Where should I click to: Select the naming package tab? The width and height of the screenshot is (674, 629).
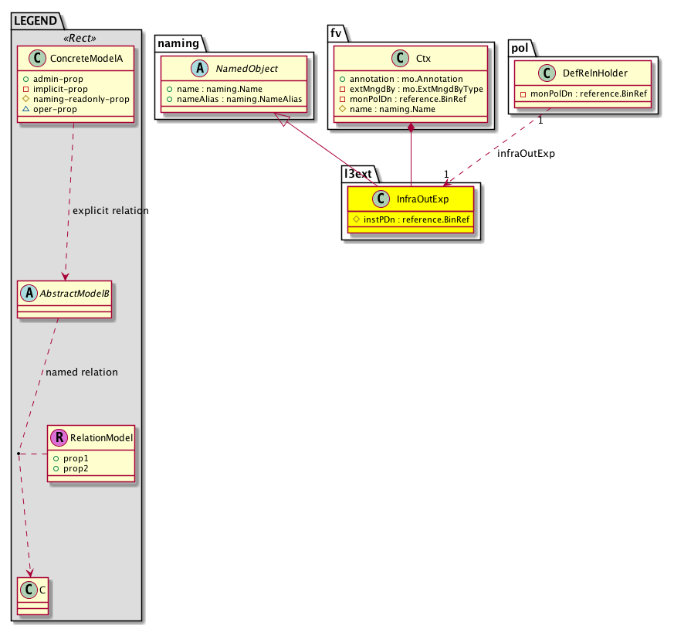tap(178, 43)
